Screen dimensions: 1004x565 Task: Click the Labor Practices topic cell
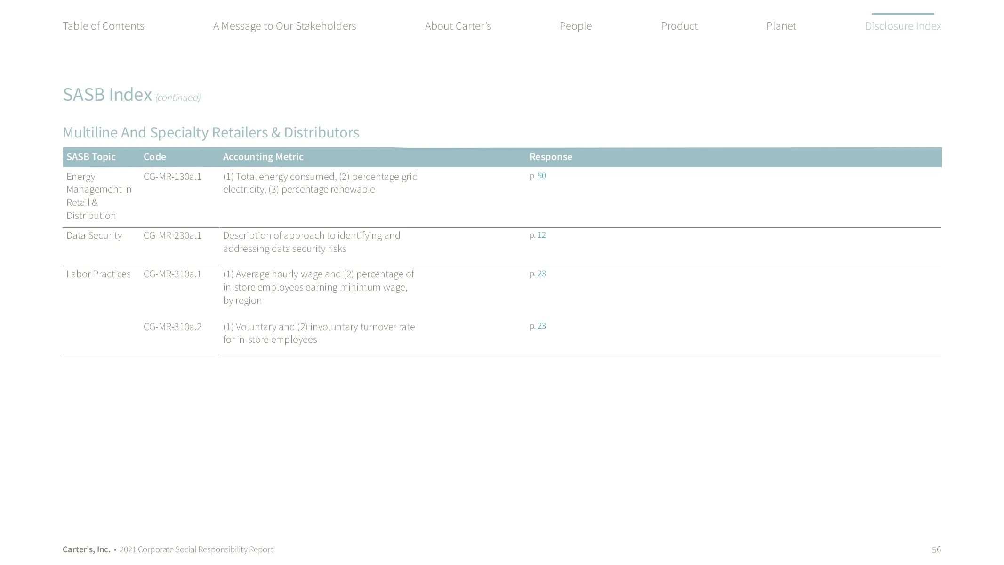(x=98, y=274)
